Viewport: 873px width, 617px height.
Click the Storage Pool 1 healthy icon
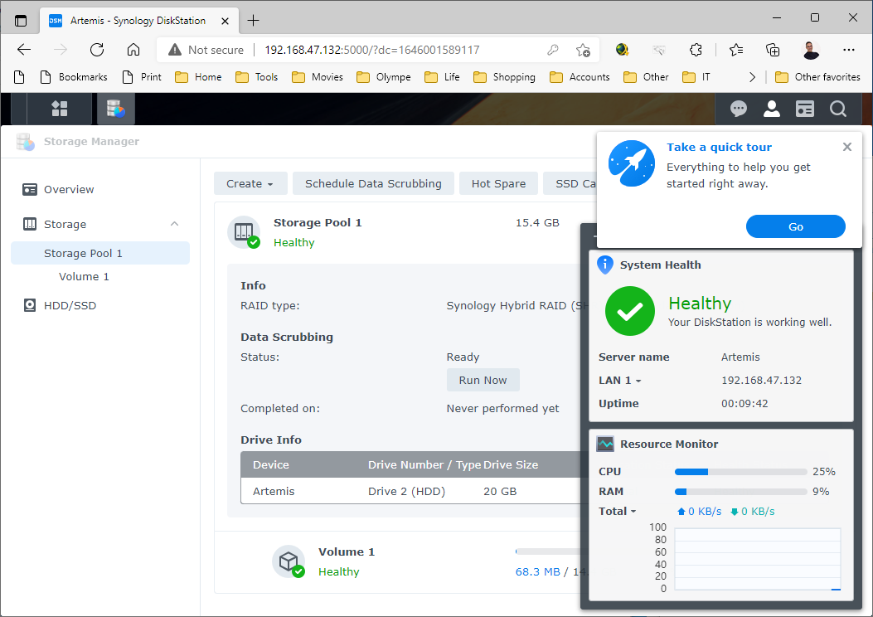pyautogui.click(x=244, y=231)
